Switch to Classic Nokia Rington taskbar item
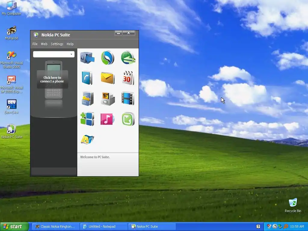 [x=56, y=226]
